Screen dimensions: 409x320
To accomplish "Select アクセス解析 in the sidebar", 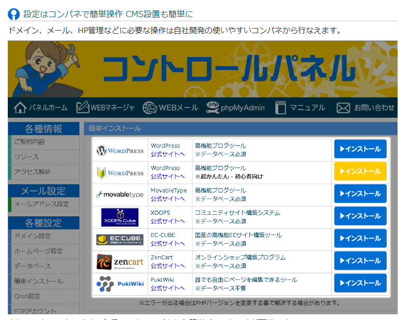I will (44, 172).
